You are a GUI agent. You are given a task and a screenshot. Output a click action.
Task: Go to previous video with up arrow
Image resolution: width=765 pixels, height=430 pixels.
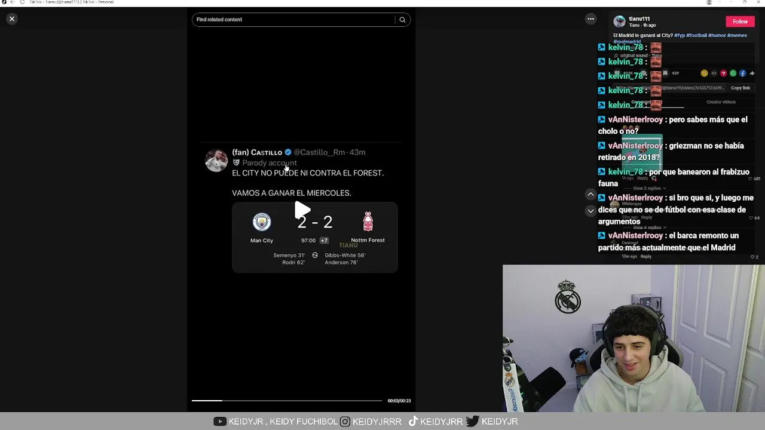pos(590,194)
